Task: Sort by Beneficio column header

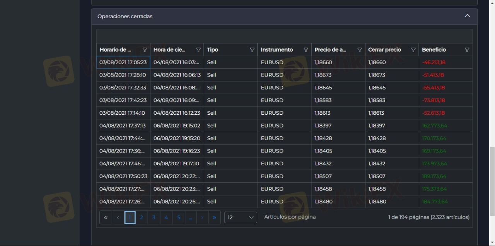Action: click(x=434, y=50)
